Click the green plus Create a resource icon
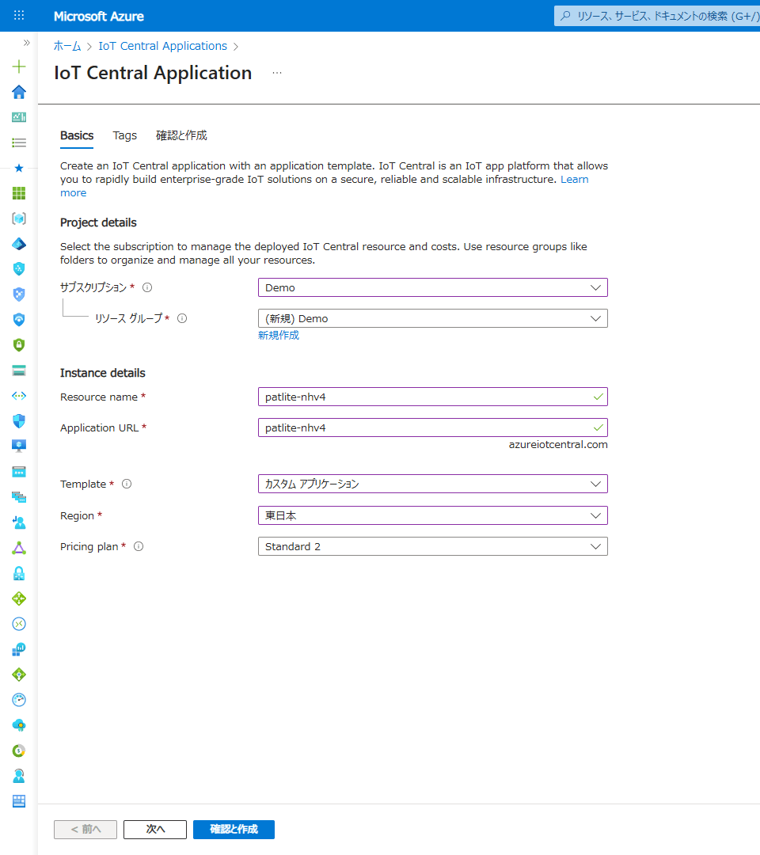760x855 pixels. (x=19, y=66)
